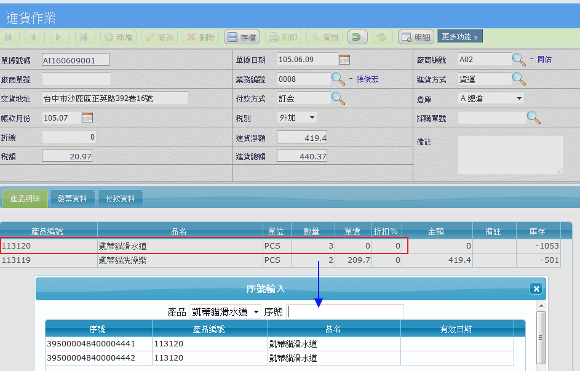Select the 凱蒂貓洗澡樂 product row
Screen dimensions: 580x371
pos(123,260)
